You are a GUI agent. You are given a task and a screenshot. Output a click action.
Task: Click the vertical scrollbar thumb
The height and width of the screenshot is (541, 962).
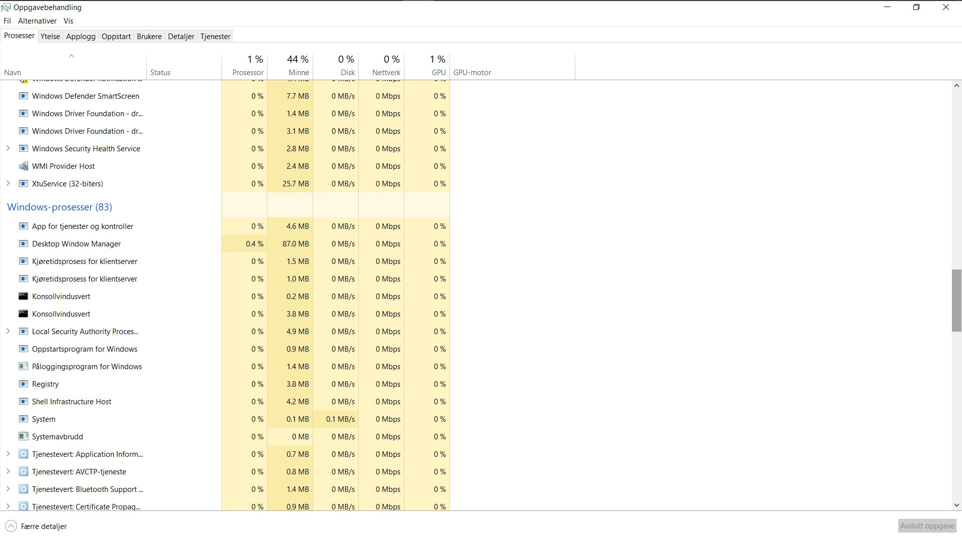[x=956, y=300]
